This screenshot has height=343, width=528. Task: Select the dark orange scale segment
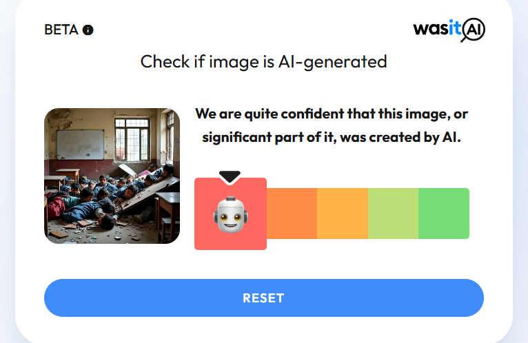(x=292, y=214)
